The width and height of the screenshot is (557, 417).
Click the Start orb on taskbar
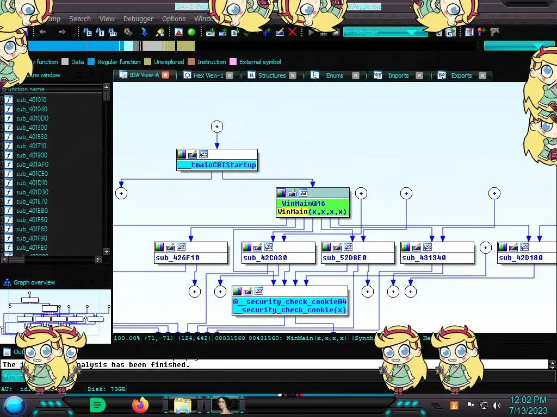point(14,406)
